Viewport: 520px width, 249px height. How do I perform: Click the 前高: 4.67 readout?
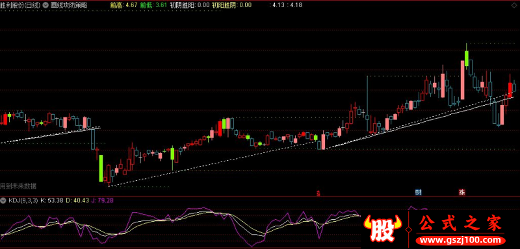coord(123,5)
